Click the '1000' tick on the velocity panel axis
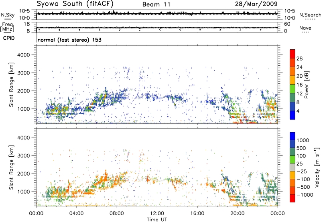321x222 pixels. (x=23, y=192)
